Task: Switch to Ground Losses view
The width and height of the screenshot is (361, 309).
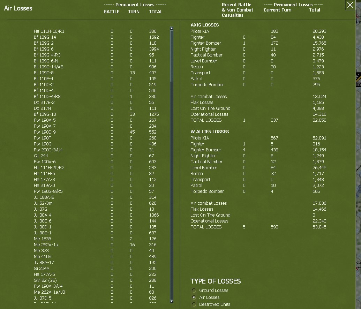Action: point(194,290)
